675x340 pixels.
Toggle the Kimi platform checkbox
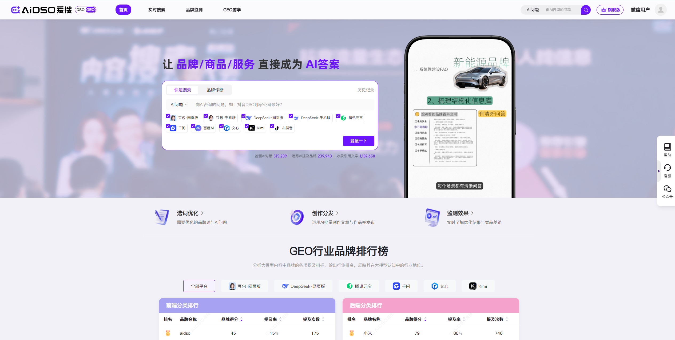pyautogui.click(x=247, y=126)
